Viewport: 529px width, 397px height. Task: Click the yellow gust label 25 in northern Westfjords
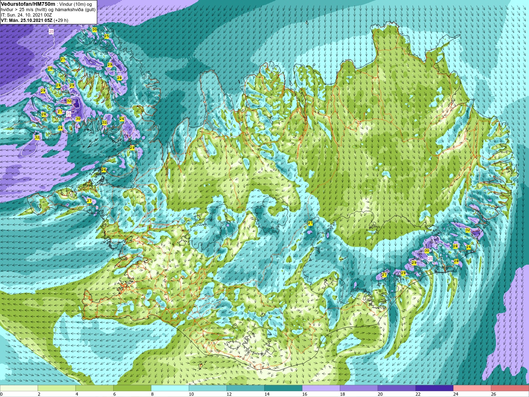(106, 36)
